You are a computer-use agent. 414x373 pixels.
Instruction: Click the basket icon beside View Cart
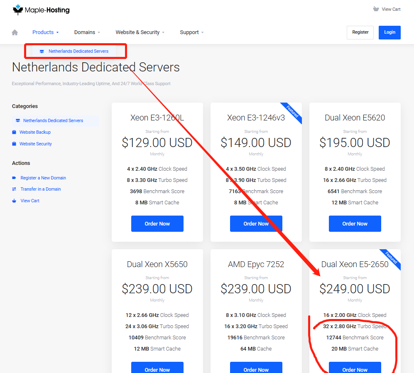376,9
